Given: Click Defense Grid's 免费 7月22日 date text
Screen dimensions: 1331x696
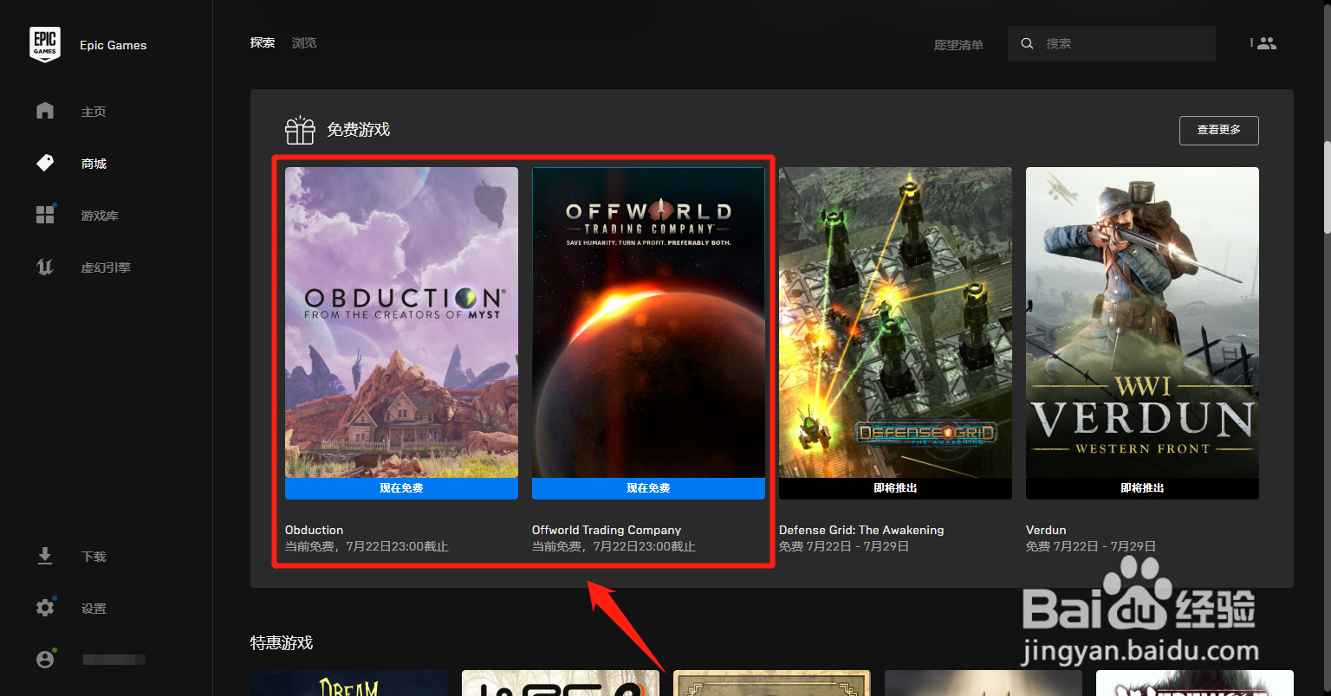Looking at the screenshot, I should [844, 546].
